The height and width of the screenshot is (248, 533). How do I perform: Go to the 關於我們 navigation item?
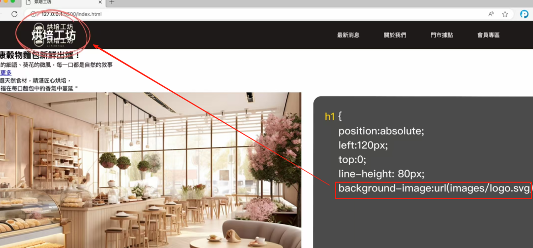click(395, 35)
